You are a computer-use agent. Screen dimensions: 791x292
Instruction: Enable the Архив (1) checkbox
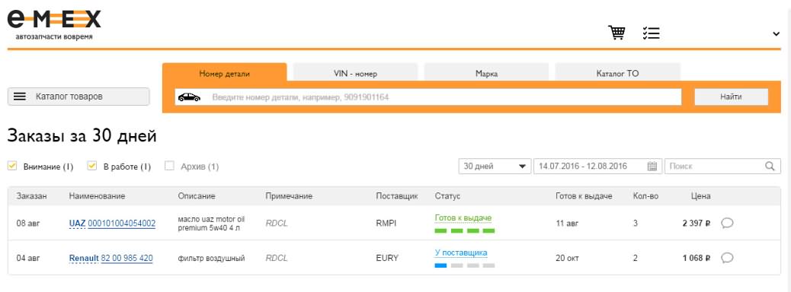click(x=169, y=166)
